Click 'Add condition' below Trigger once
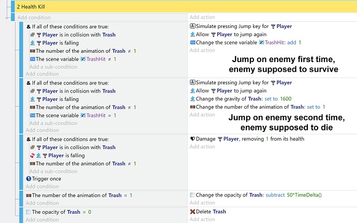Viewport: 357px width, 223px height. [42, 187]
